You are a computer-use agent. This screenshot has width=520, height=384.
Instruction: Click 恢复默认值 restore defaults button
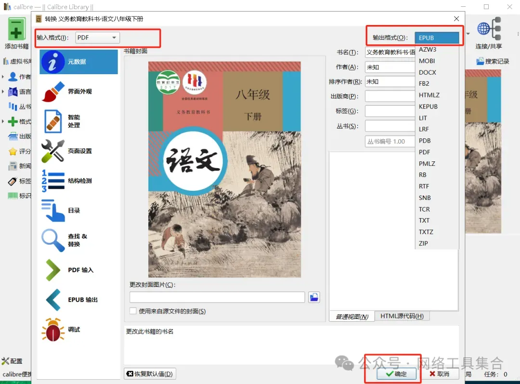[150, 374]
